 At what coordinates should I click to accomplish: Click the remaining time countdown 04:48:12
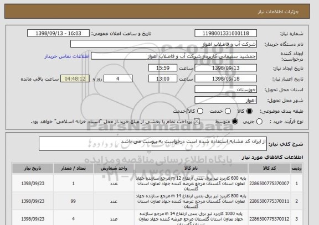click(x=75, y=79)
